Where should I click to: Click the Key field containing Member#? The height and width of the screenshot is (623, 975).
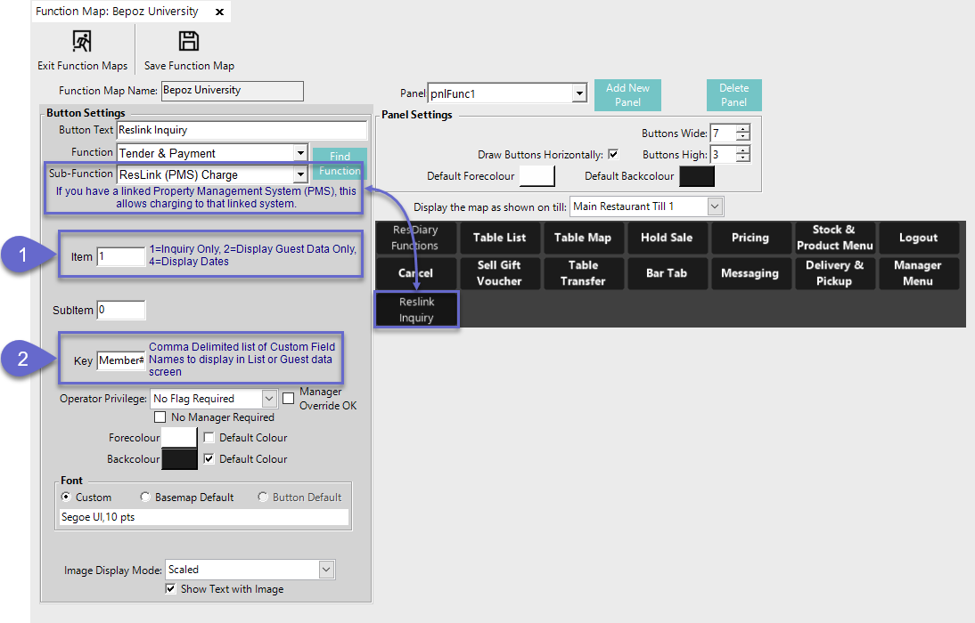click(x=121, y=360)
